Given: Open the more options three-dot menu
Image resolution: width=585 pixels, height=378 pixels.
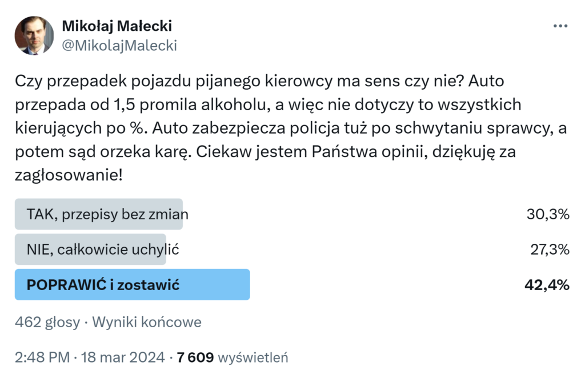Looking at the screenshot, I should coord(560,27).
